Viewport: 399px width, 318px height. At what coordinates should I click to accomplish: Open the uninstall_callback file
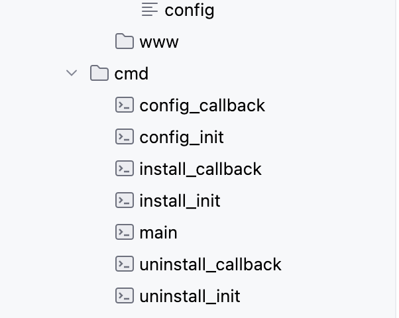tap(210, 265)
